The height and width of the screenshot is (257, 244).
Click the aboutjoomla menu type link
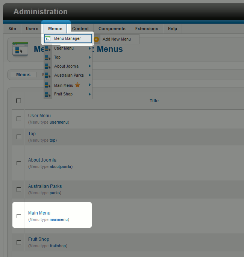coord(61,167)
